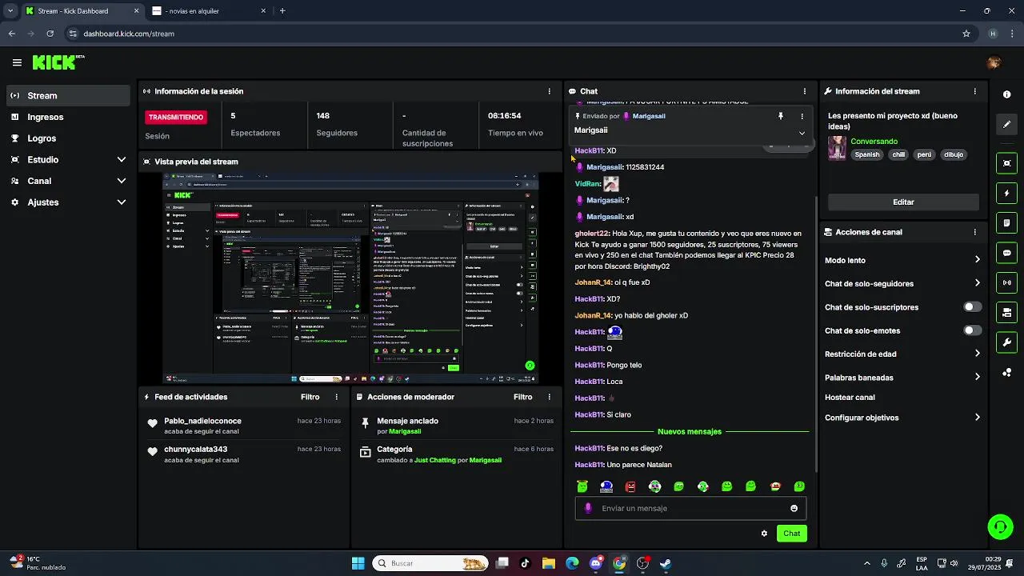The height and width of the screenshot is (576, 1024).
Task: Click the pencil edit icon in right sidebar
Action: [1006, 124]
